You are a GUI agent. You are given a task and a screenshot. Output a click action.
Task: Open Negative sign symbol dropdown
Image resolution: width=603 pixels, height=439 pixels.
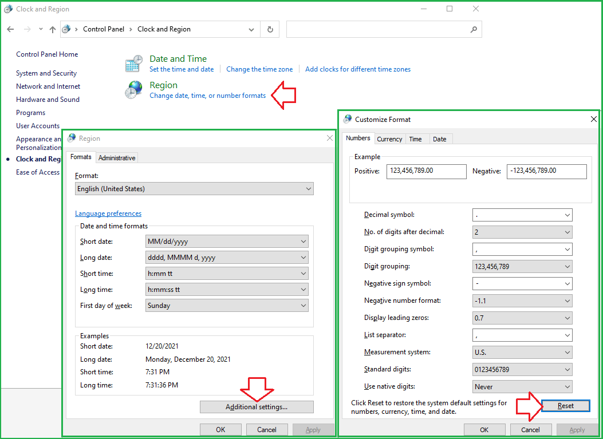[522, 284]
